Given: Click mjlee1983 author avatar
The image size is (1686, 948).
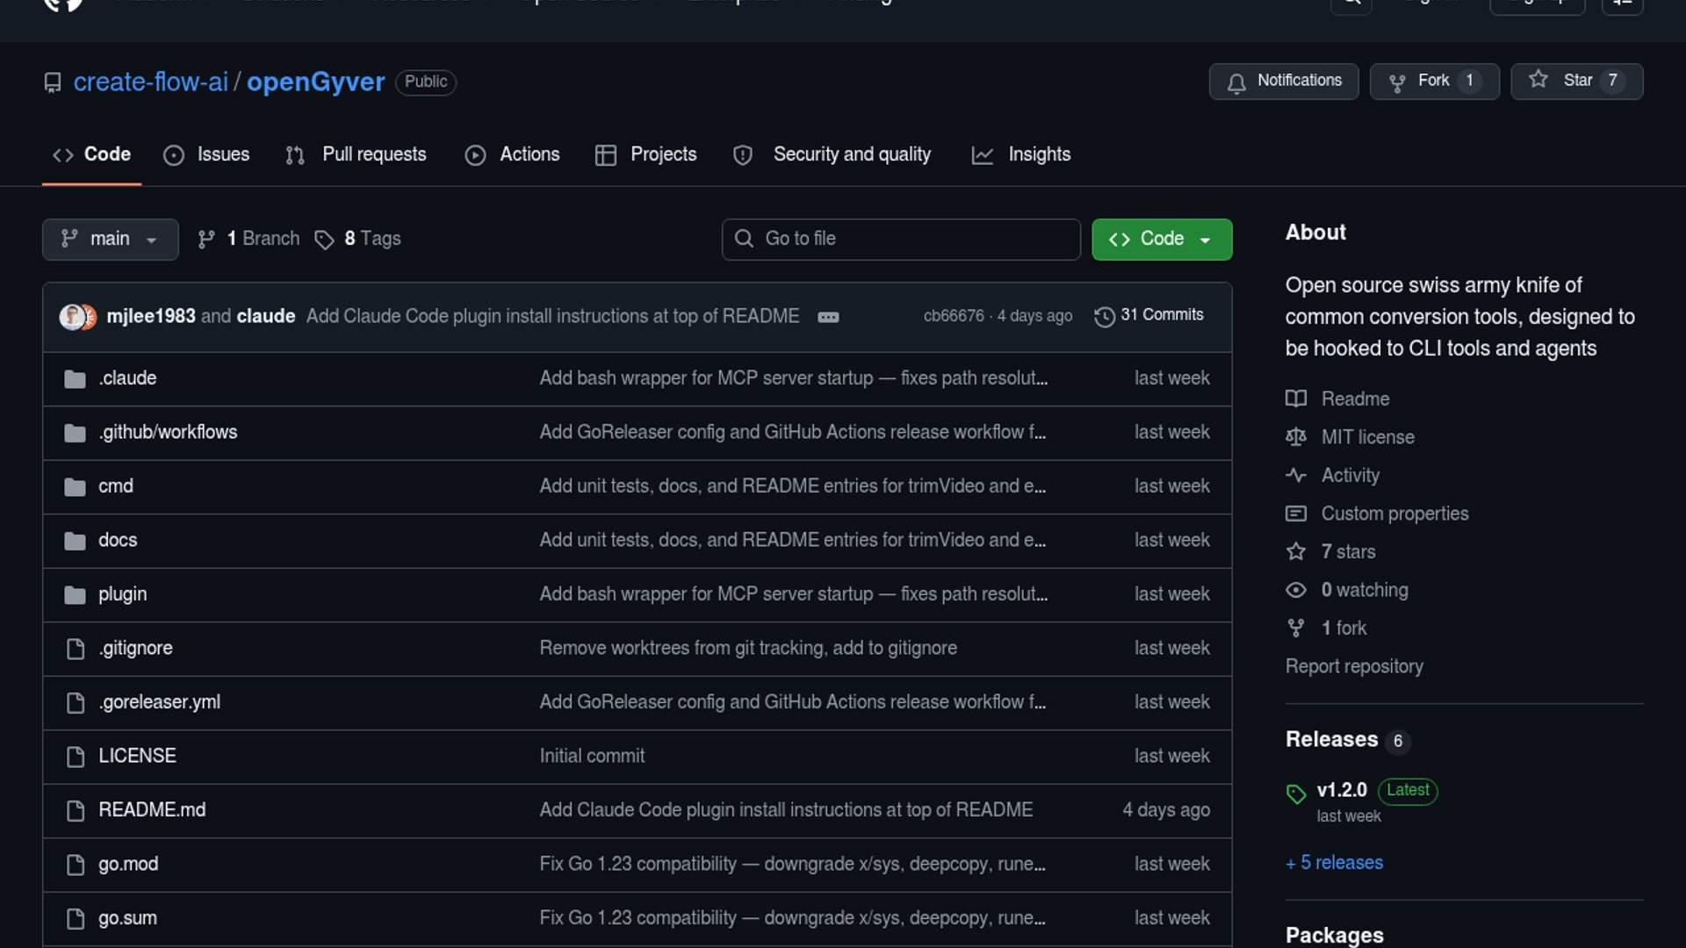Looking at the screenshot, I should pyautogui.click(x=72, y=316).
